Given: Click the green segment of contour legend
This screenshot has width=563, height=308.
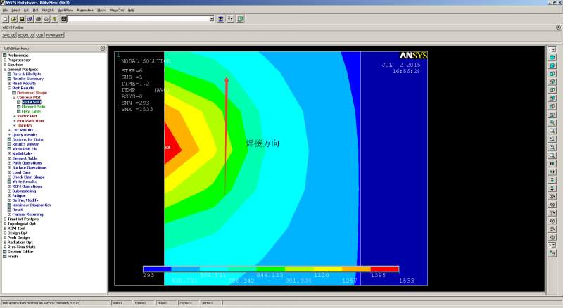Looking at the screenshot, I should (271, 269).
